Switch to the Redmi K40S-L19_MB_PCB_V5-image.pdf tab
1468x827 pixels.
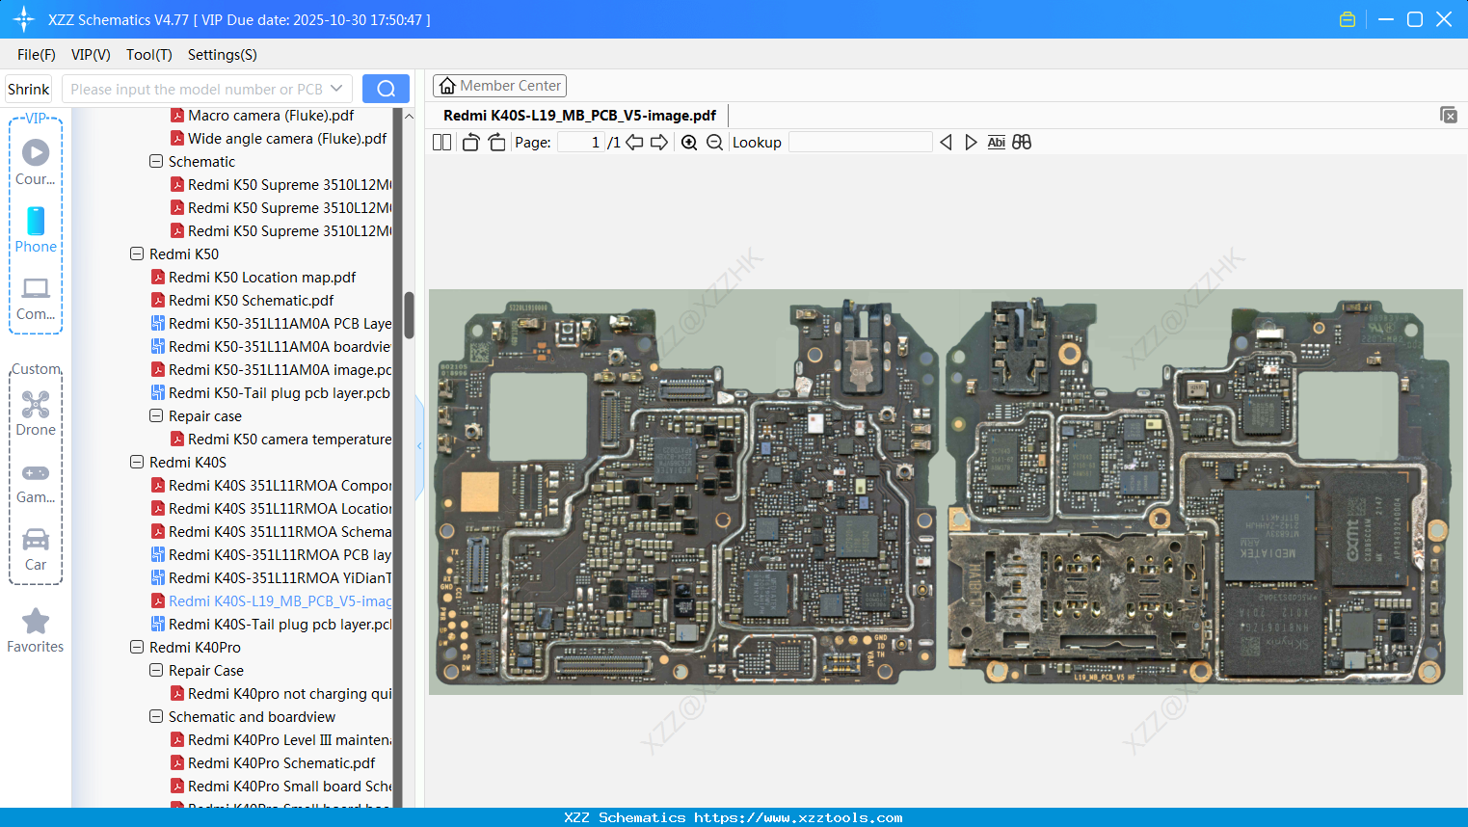point(579,115)
